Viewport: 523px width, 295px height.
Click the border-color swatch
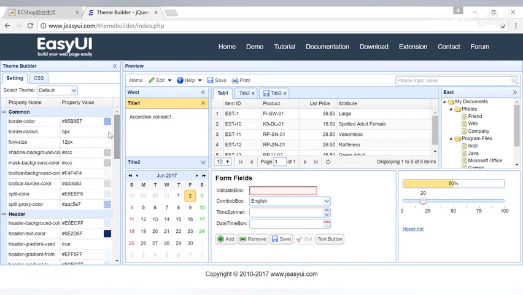107,121
